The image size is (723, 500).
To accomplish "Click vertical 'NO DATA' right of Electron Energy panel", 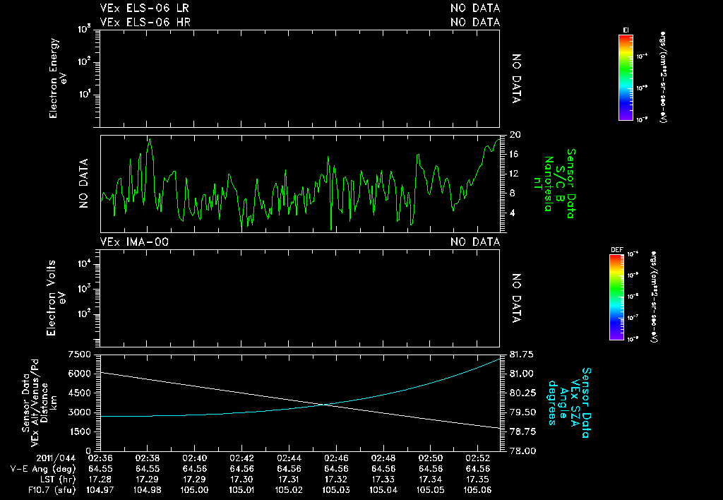I will 516,78.
